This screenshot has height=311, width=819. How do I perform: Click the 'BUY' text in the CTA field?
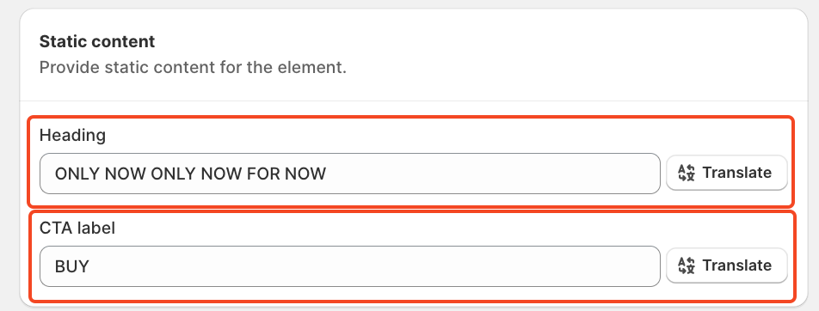coord(72,266)
